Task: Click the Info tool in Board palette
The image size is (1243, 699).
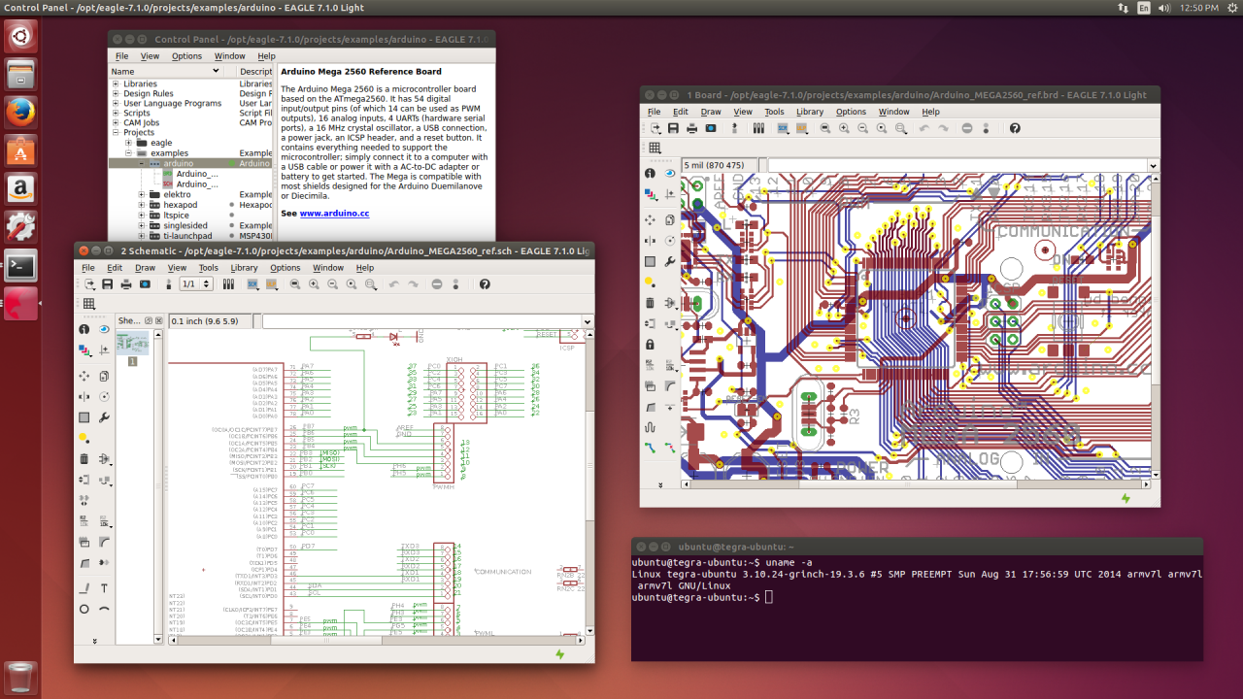Action: tap(651, 173)
